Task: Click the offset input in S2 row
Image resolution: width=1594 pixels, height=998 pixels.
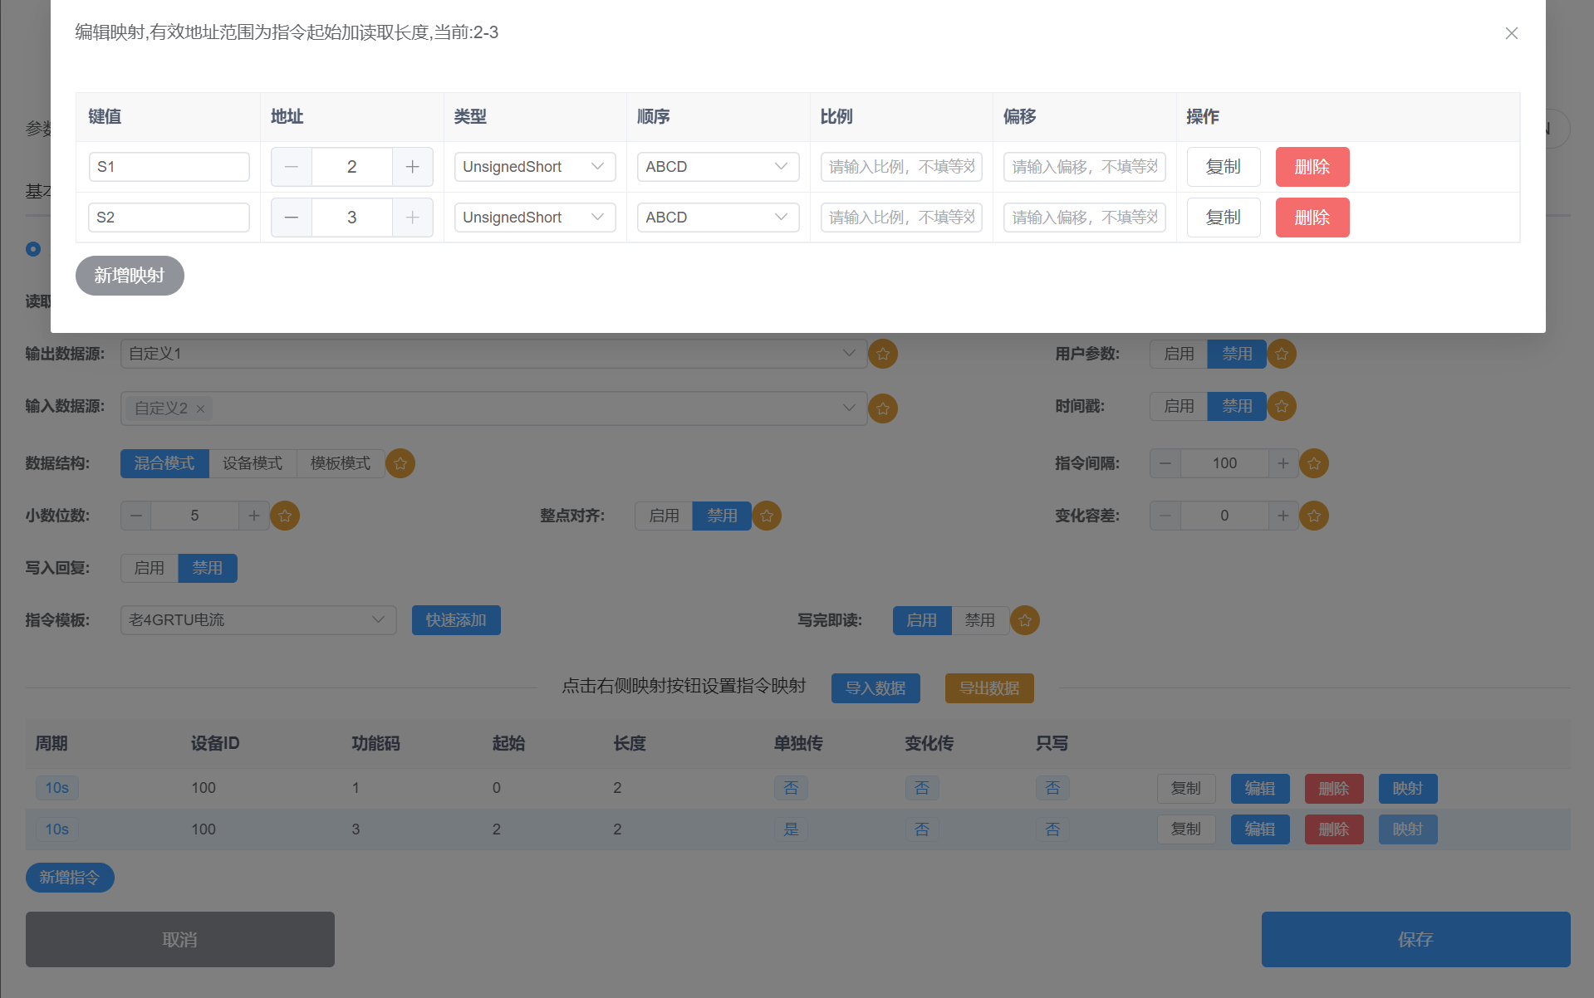Action: point(1084,218)
